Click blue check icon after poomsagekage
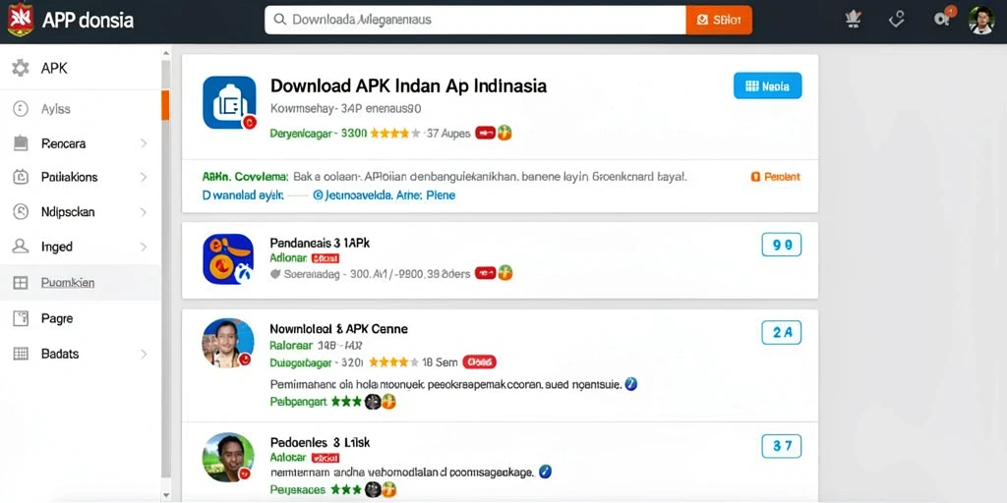Viewport: 1007px width, 503px height. pyautogui.click(x=545, y=472)
